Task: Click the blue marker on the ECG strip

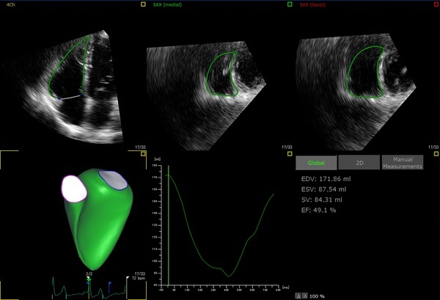Action: coord(109,282)
